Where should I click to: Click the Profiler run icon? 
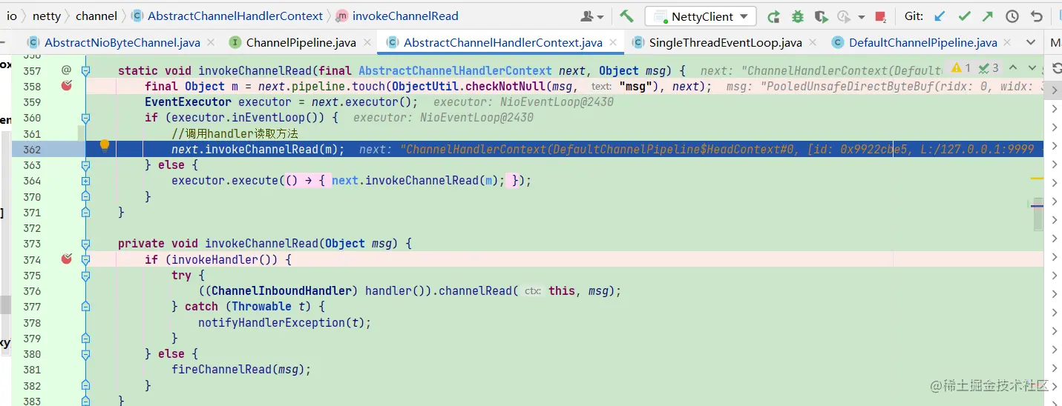843,16
